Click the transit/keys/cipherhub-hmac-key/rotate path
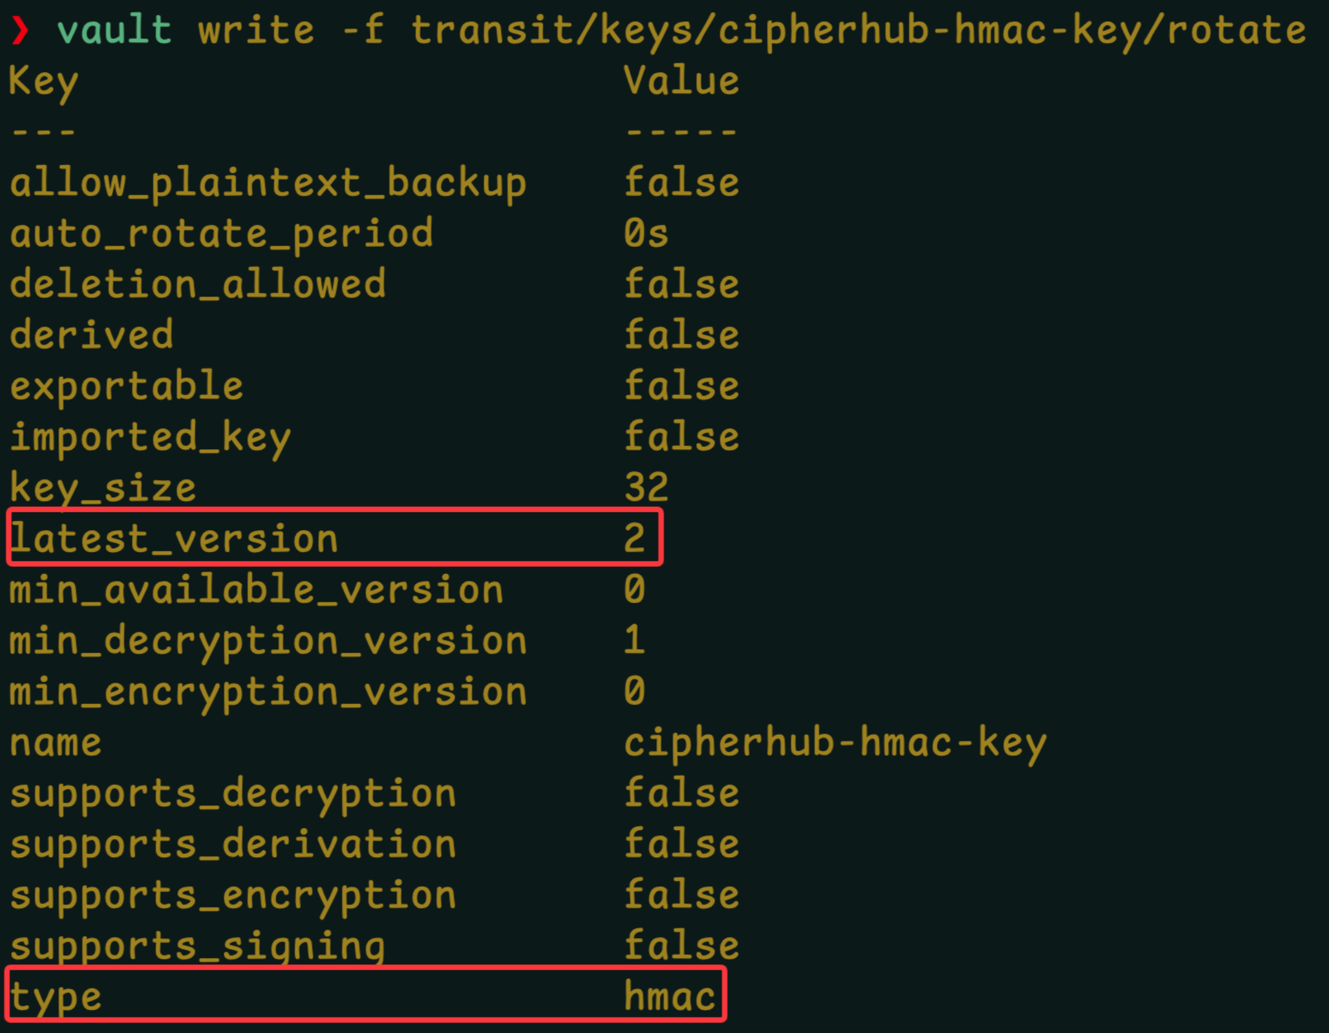This screenshot has height=1033, width=1329. point(858,30)
